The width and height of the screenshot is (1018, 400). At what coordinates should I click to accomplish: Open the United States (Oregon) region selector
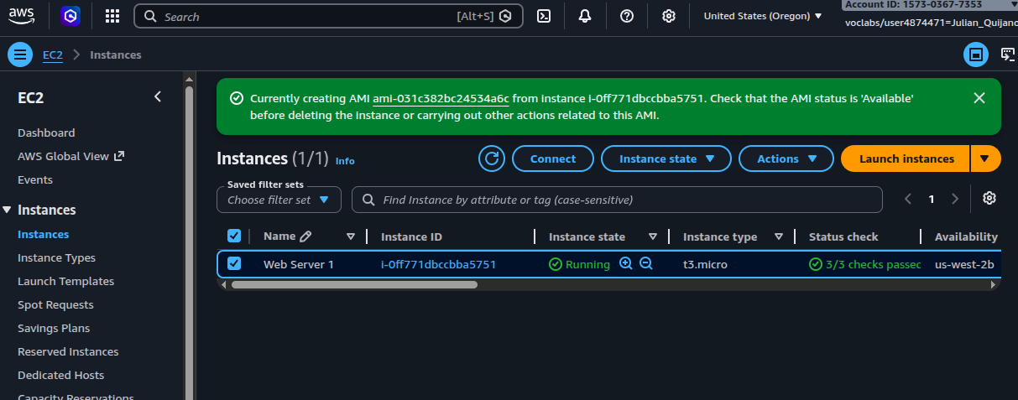click(763, 16)
